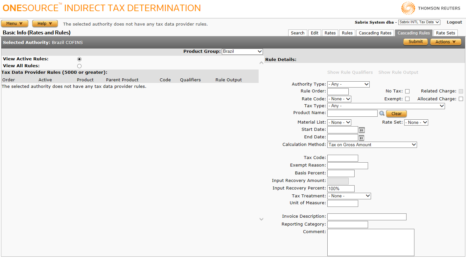This screenshot has height=259, width=466.
Task: Open the Product Group dropdown
Action: point(242,51)
